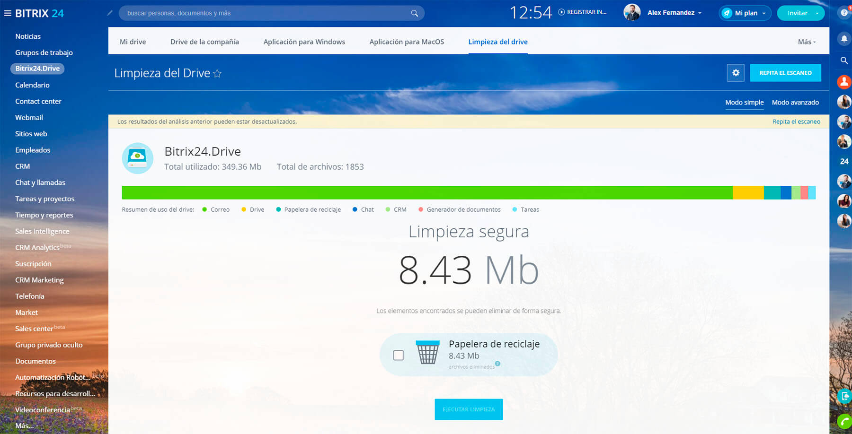Open drive cleanup settings gear
Image resolution: width=852 pixels, height=434 pixels.
736,73
